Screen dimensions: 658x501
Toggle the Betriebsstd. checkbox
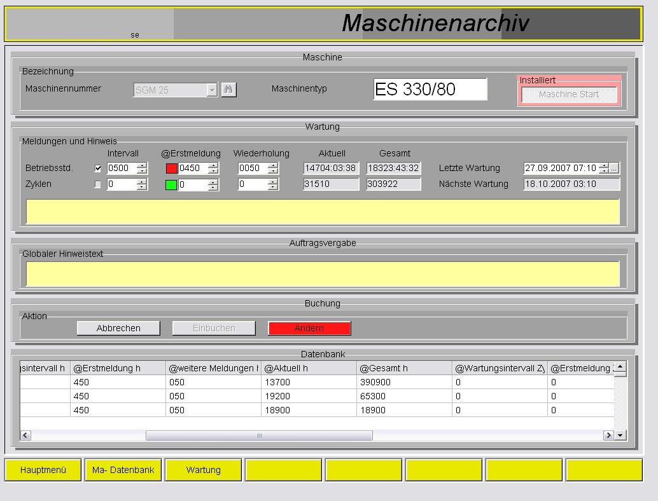pos(98,168)
